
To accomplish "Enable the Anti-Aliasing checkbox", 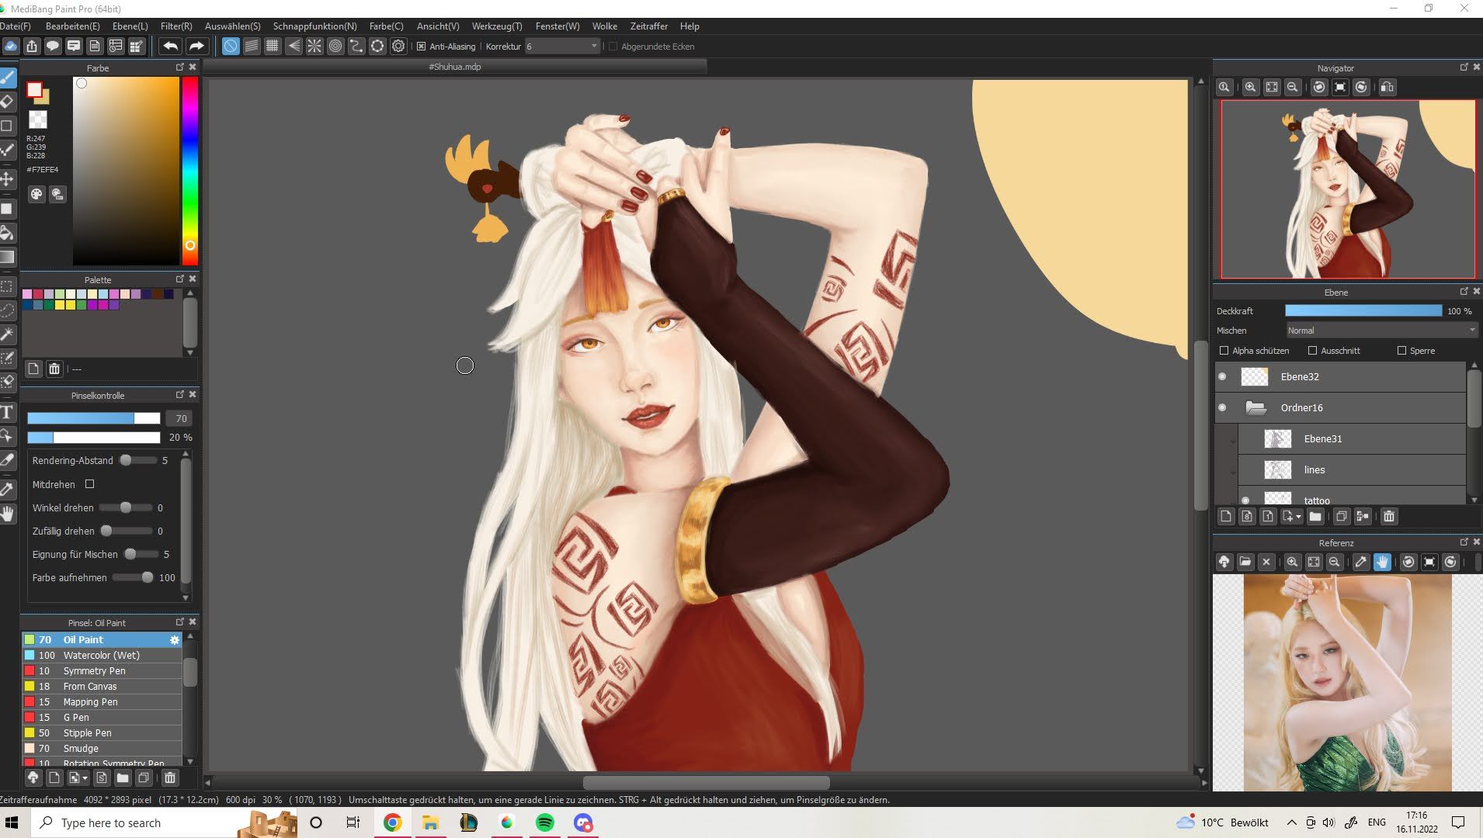I will pos(420,46).
